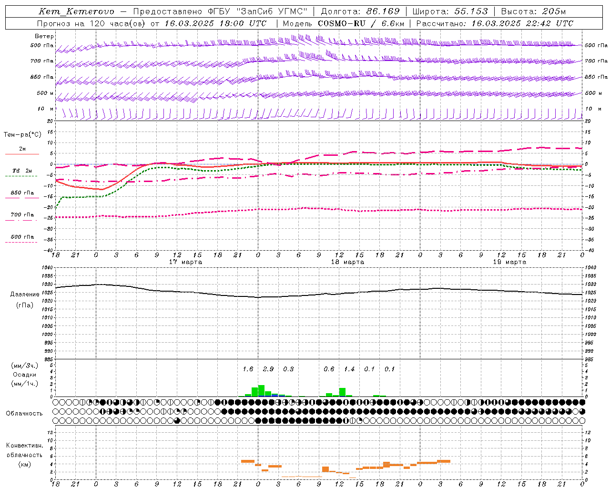
Task: Click the 3-hour precipitation total 1.4
Action: coord(349,369)
